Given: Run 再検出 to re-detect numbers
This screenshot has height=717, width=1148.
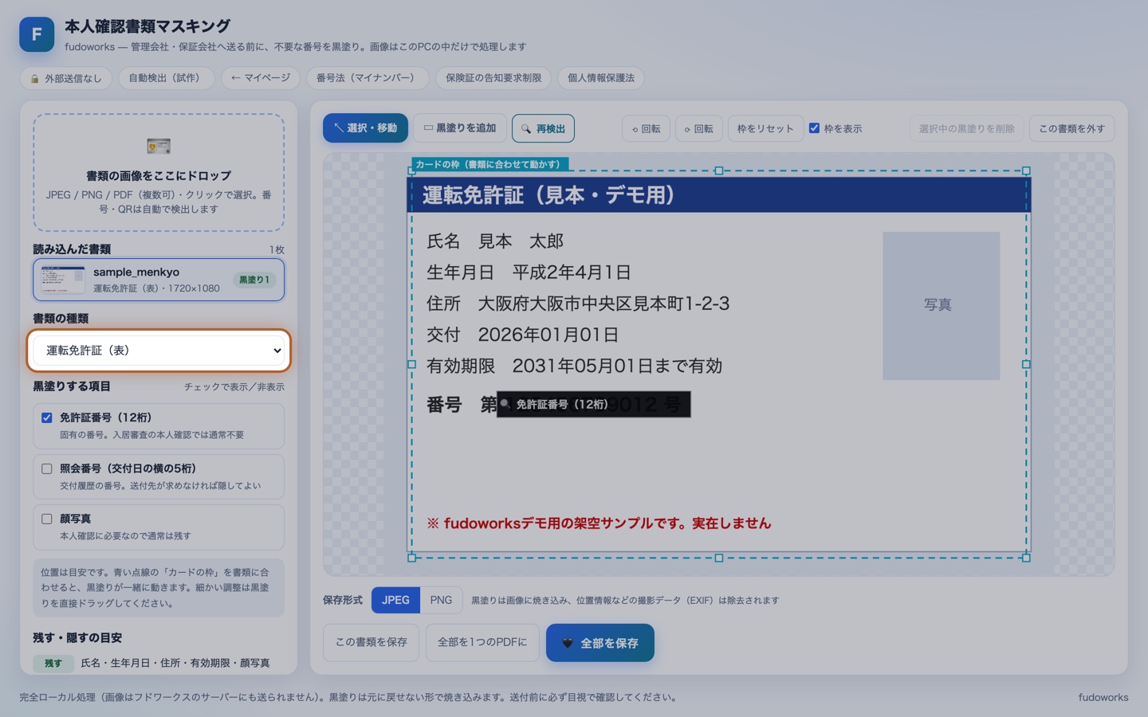Looking at the screenshot, I should pyautogui.click(x=543, y=128).
